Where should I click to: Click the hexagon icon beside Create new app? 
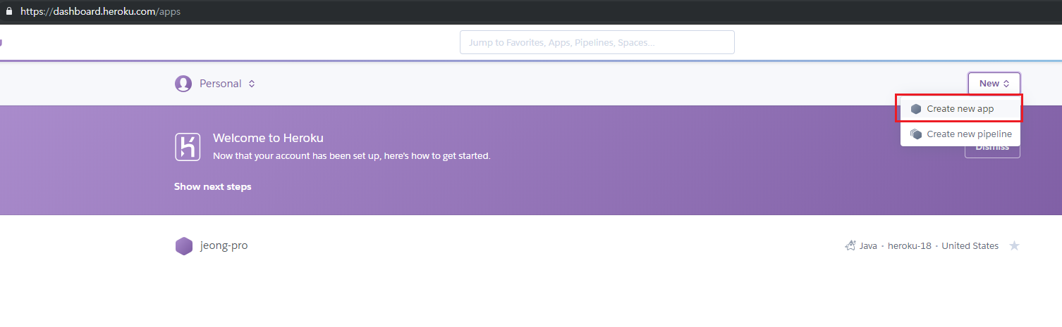(x=916, y=109)
